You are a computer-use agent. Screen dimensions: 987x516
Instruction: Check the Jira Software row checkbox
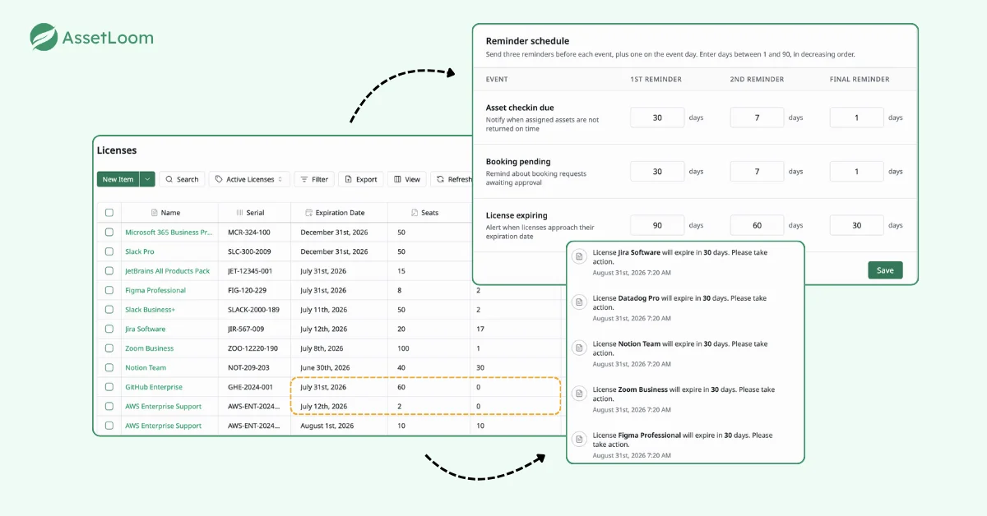click(109, 329)
